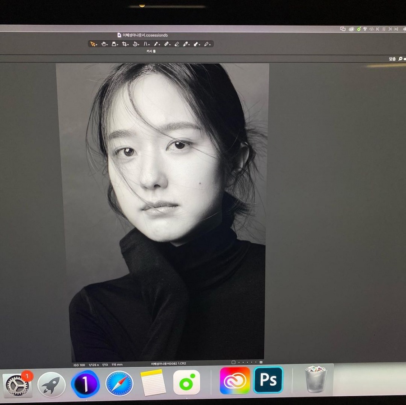The image size is (406, 405).
Task: Pick the Keystone tool
Action: (146, 44)
